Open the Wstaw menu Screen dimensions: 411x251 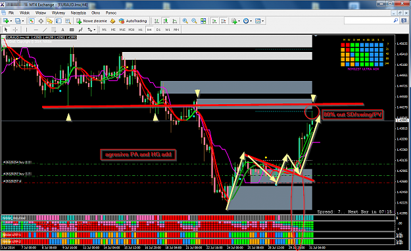41,13
